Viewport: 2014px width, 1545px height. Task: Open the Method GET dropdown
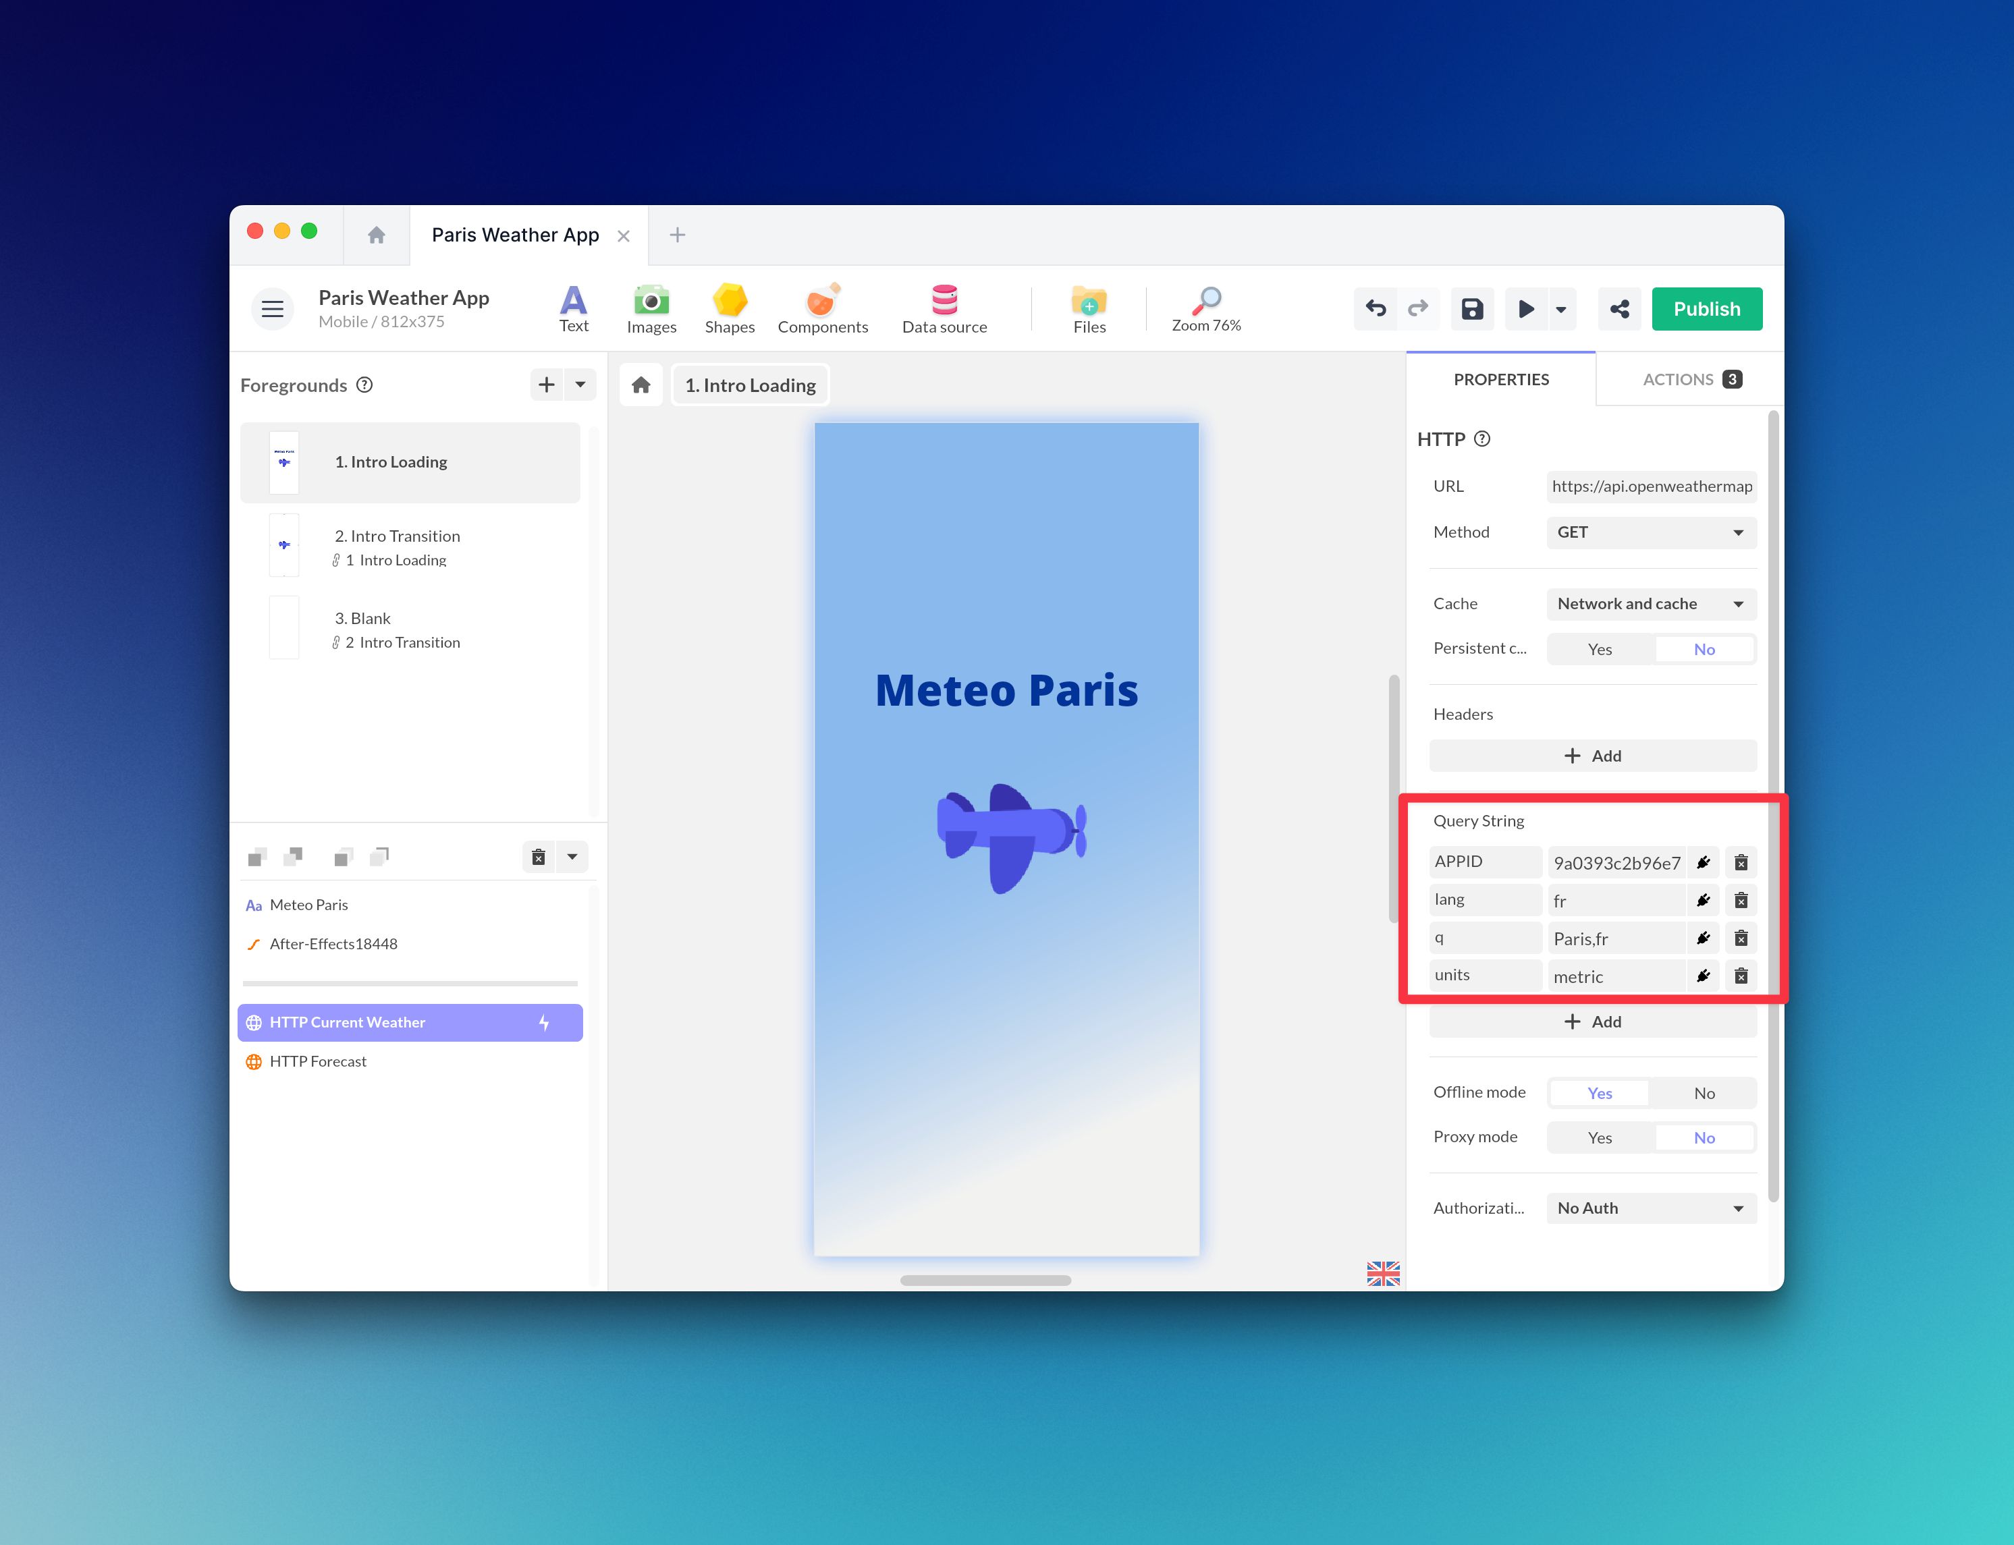coord(1652,532)
